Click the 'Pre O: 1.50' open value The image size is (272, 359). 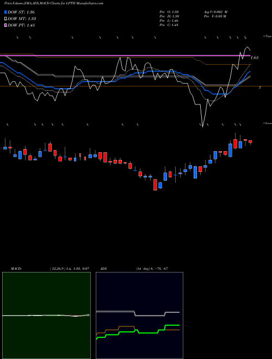[169, 12]
